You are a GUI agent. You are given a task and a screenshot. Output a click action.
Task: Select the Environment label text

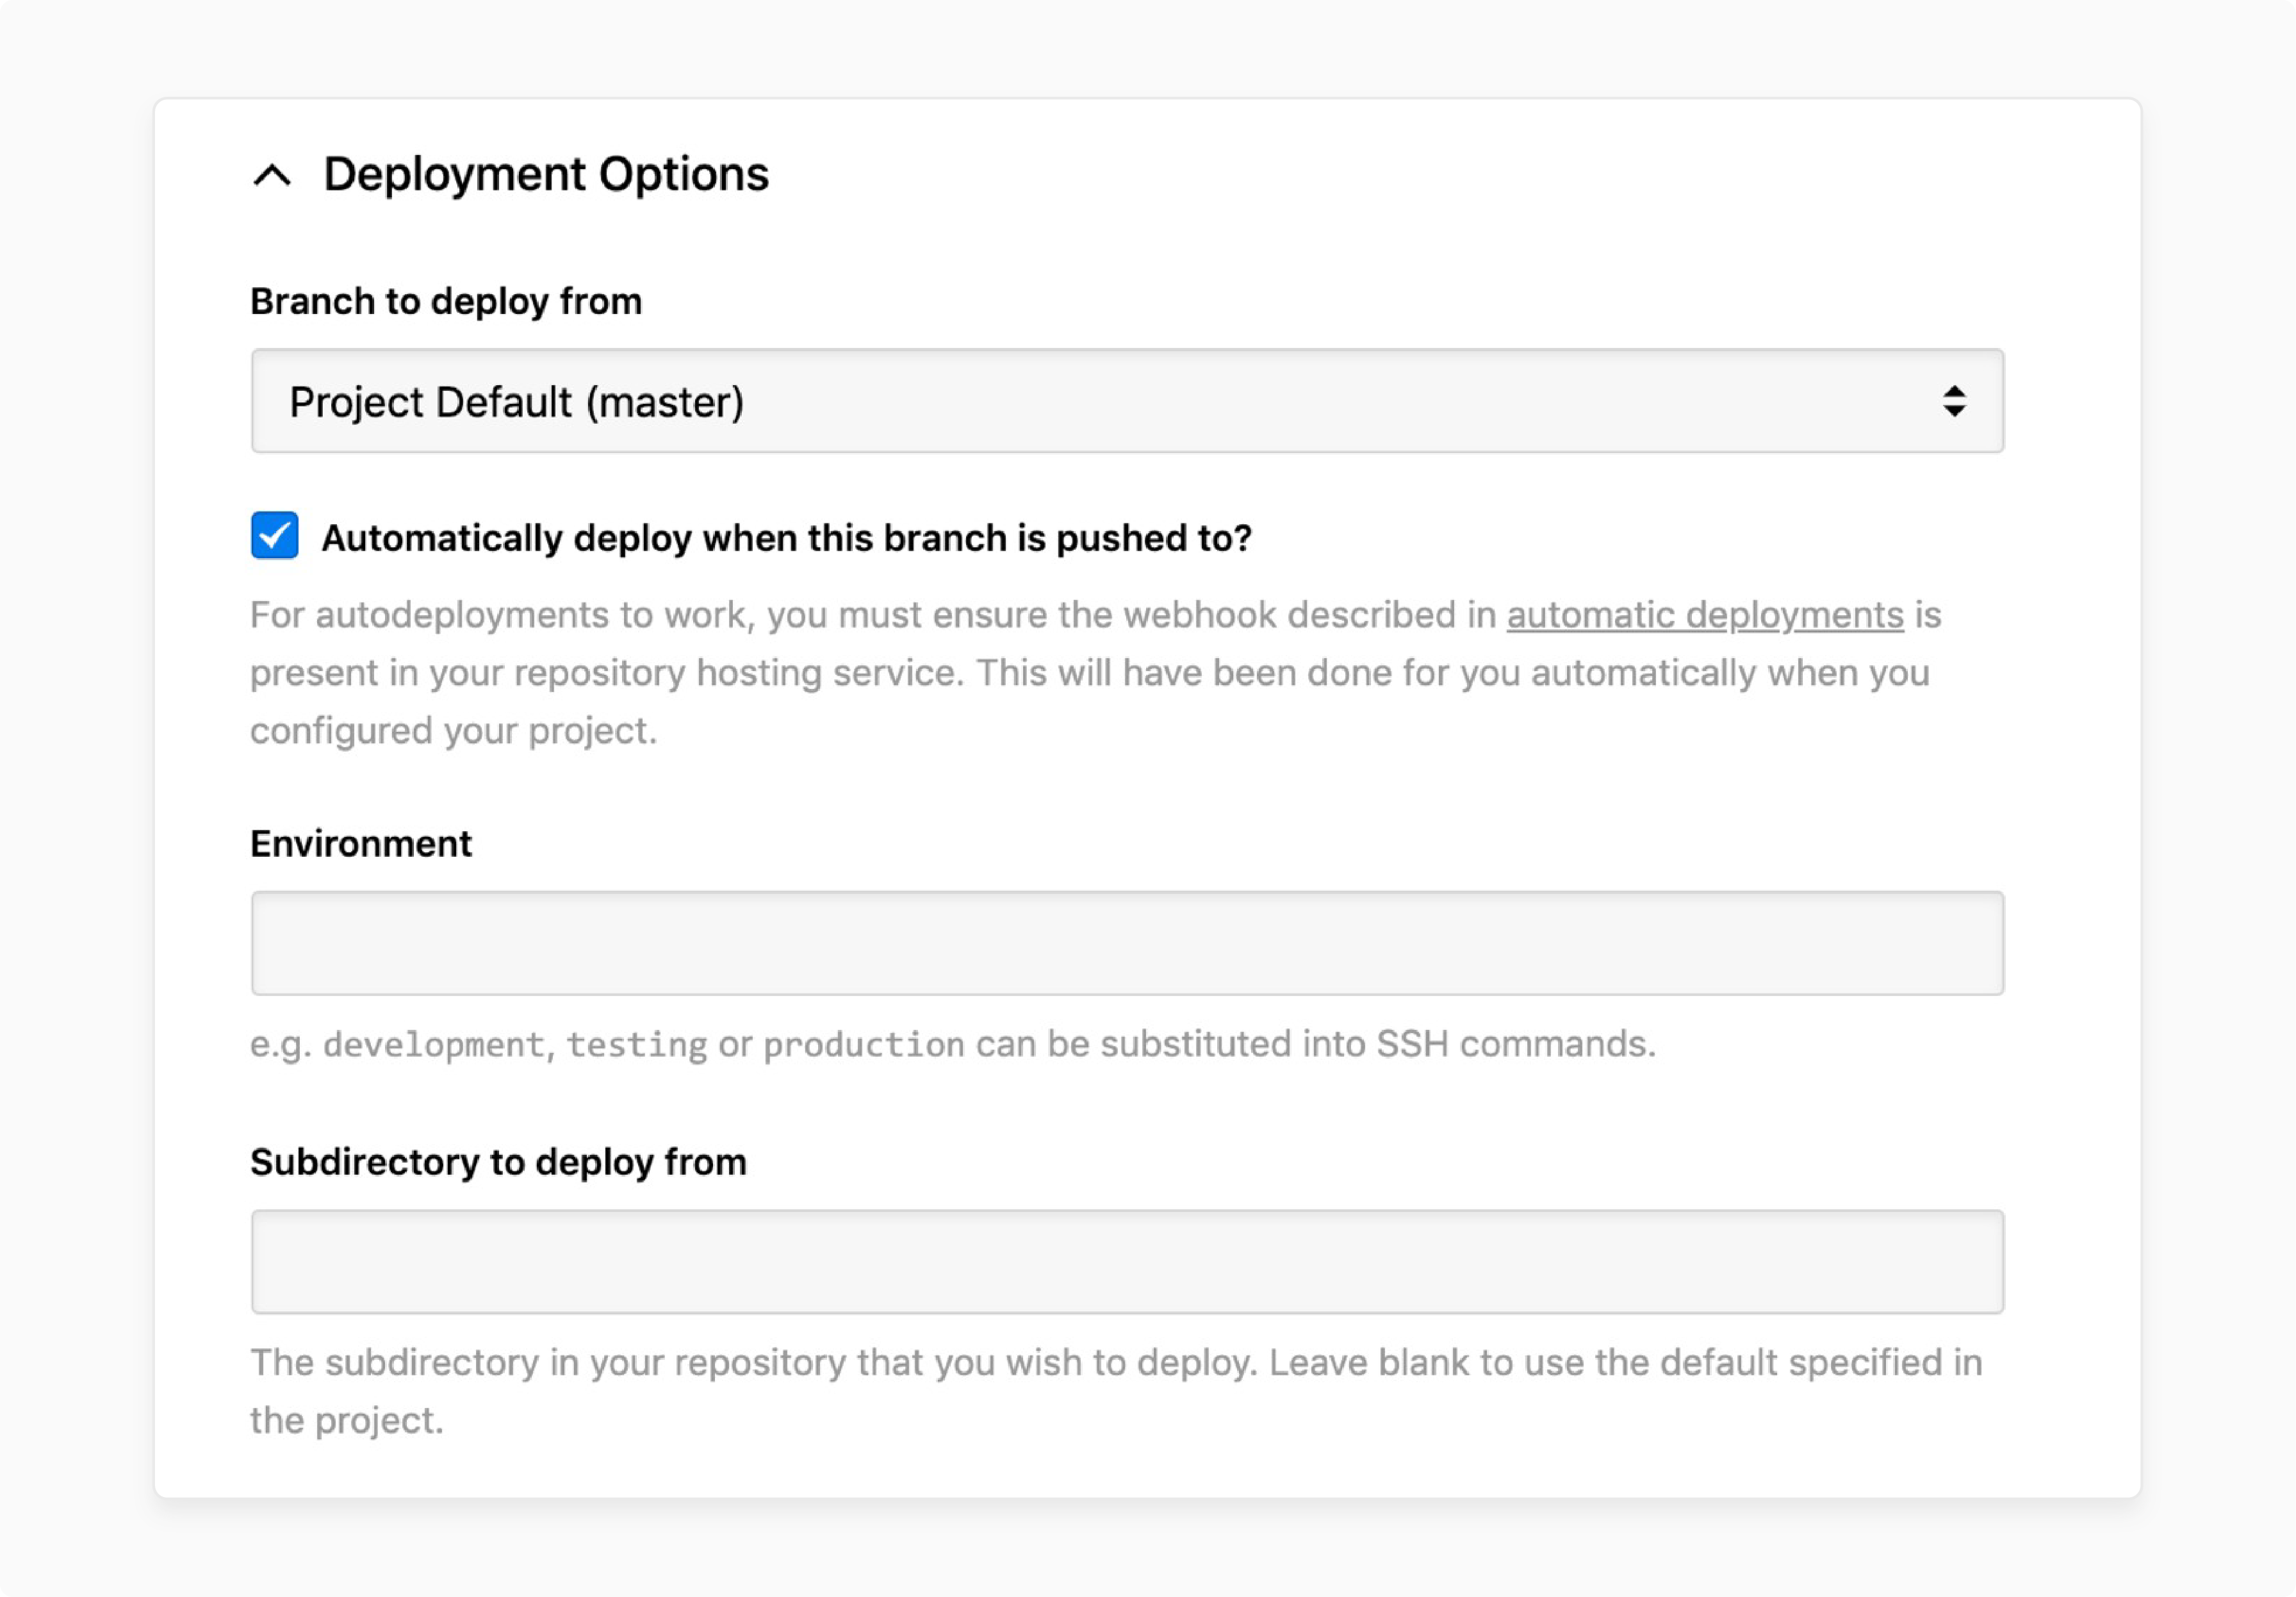point(361,843)
